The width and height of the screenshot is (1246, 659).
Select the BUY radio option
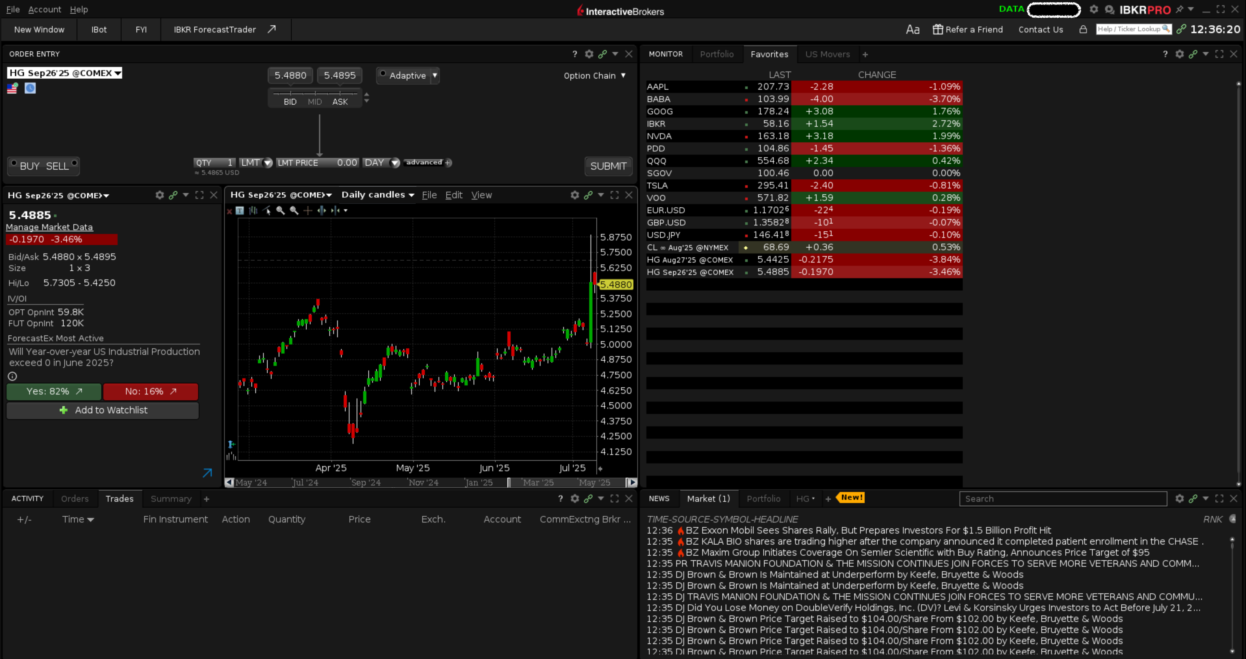point(14,163)
